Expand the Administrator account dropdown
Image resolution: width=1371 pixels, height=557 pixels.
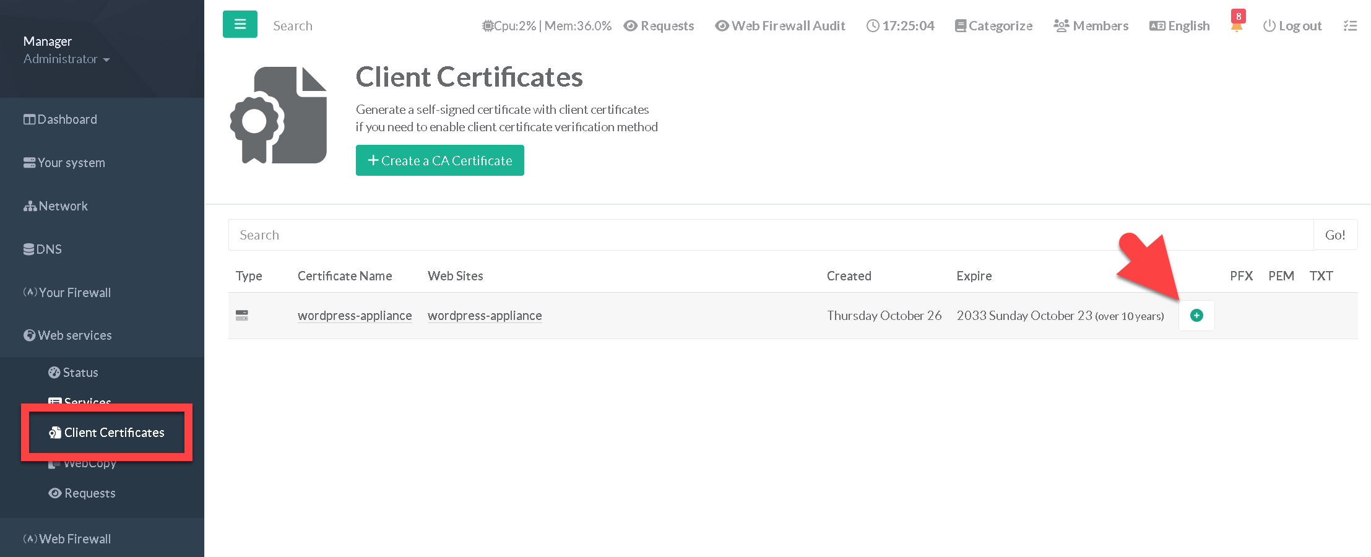click(x=66, y=59)
